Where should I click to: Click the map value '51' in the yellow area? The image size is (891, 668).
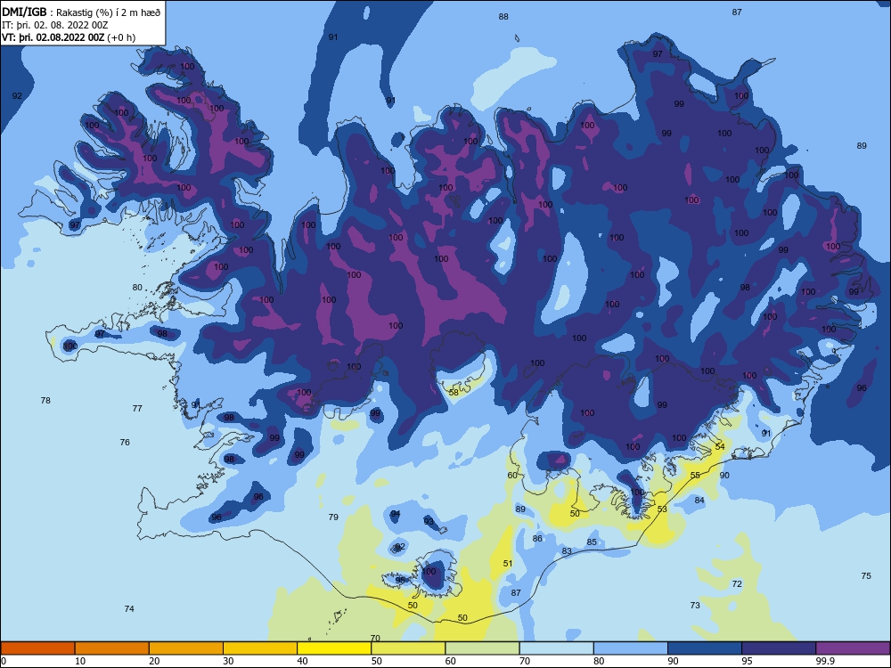tap(508, 564)
